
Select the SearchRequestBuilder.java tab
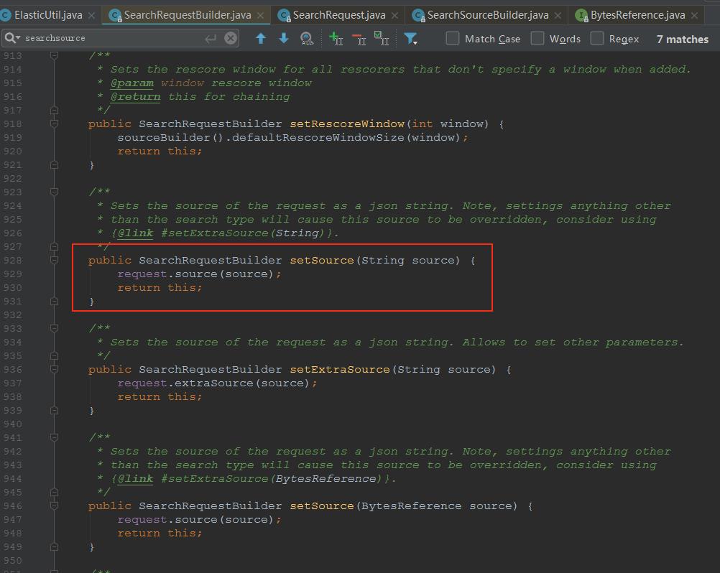188,15
